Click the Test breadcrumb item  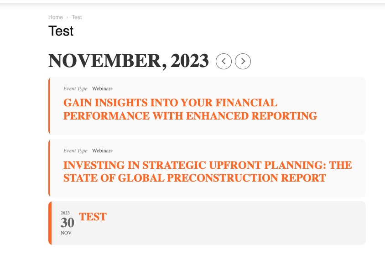point(77,17)
